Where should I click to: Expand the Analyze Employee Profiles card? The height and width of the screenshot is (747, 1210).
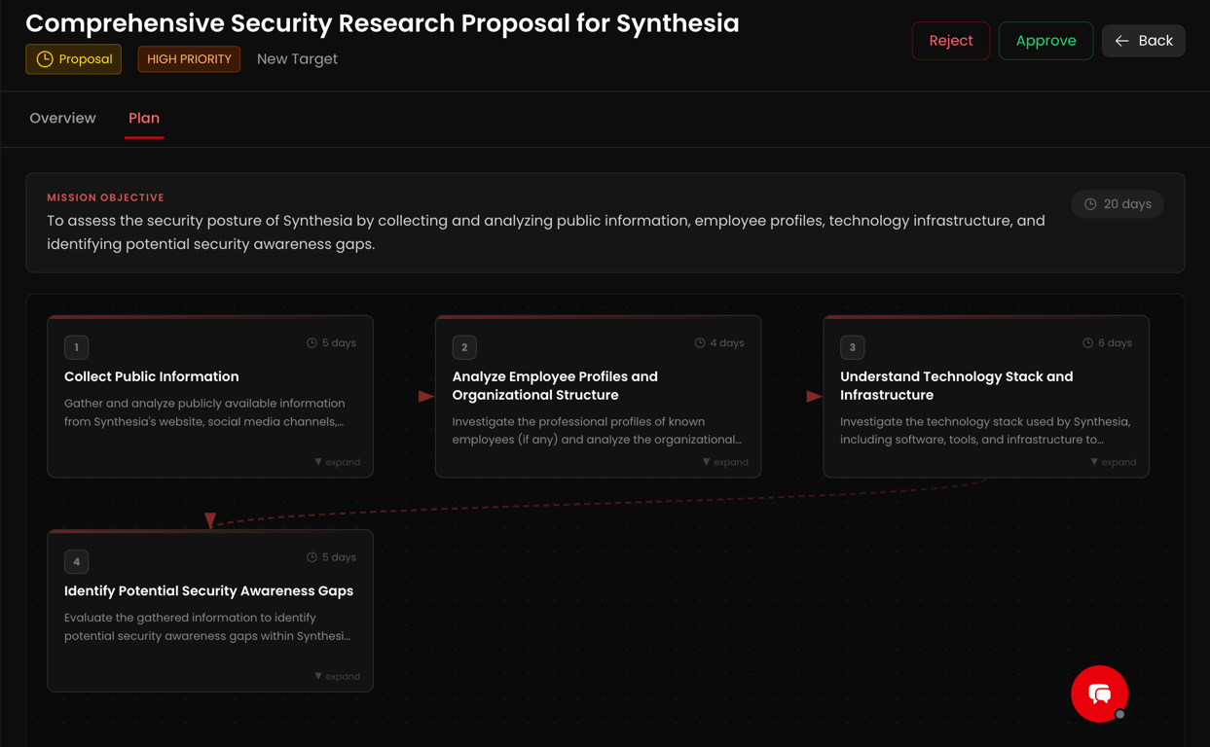(x=725, y=462)
